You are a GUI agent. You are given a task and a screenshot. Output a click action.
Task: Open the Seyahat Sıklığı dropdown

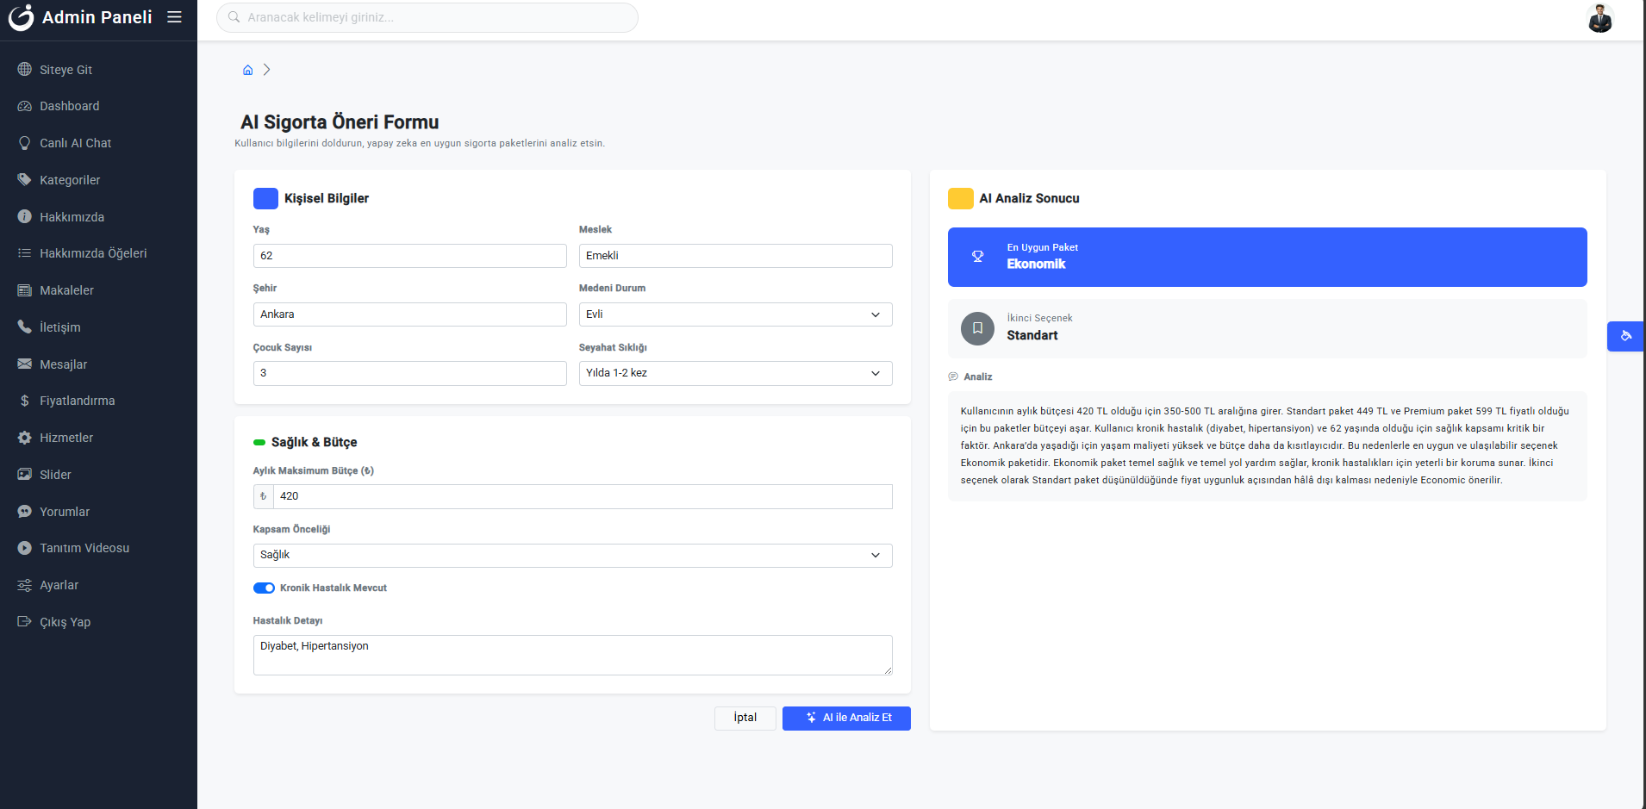tap(735, 373)
